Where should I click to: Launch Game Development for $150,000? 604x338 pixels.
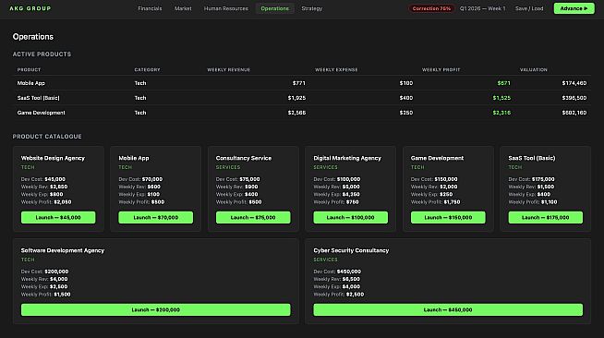point(448,218)
